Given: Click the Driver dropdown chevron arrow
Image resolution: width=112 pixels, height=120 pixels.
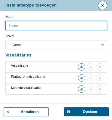Looking at the screenshot, I should point(102,45).
